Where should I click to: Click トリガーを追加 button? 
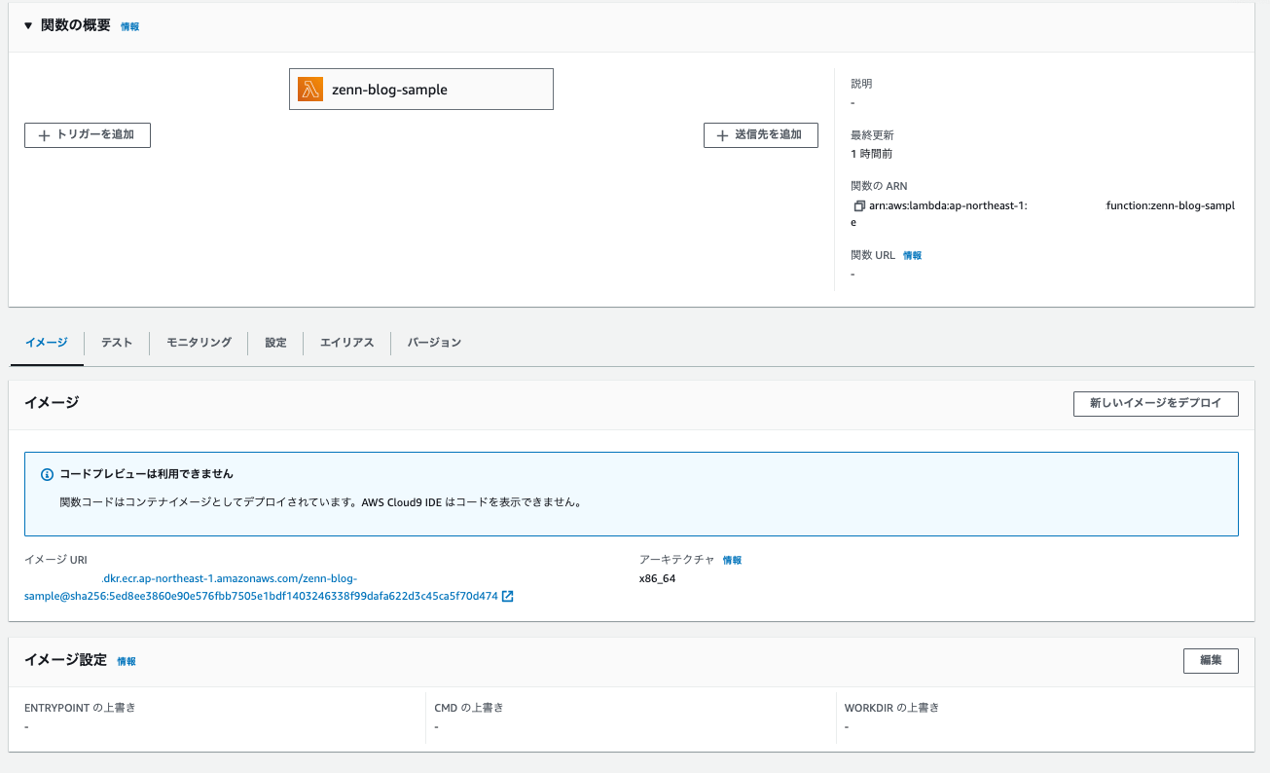[x=88, y=135]
